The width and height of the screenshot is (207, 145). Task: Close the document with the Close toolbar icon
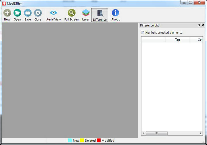38,13
